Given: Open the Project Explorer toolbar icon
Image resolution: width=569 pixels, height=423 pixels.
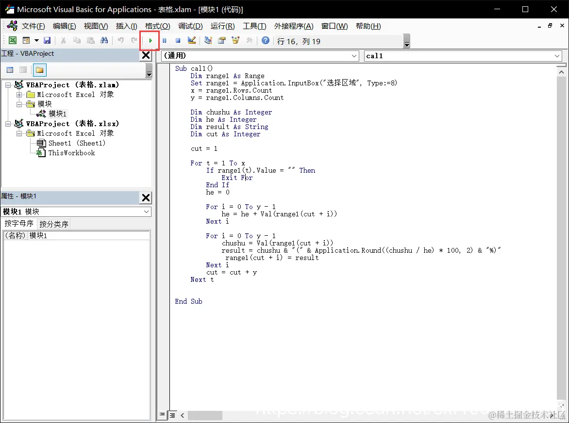Looking at the screenshot, I should (208, 41).
